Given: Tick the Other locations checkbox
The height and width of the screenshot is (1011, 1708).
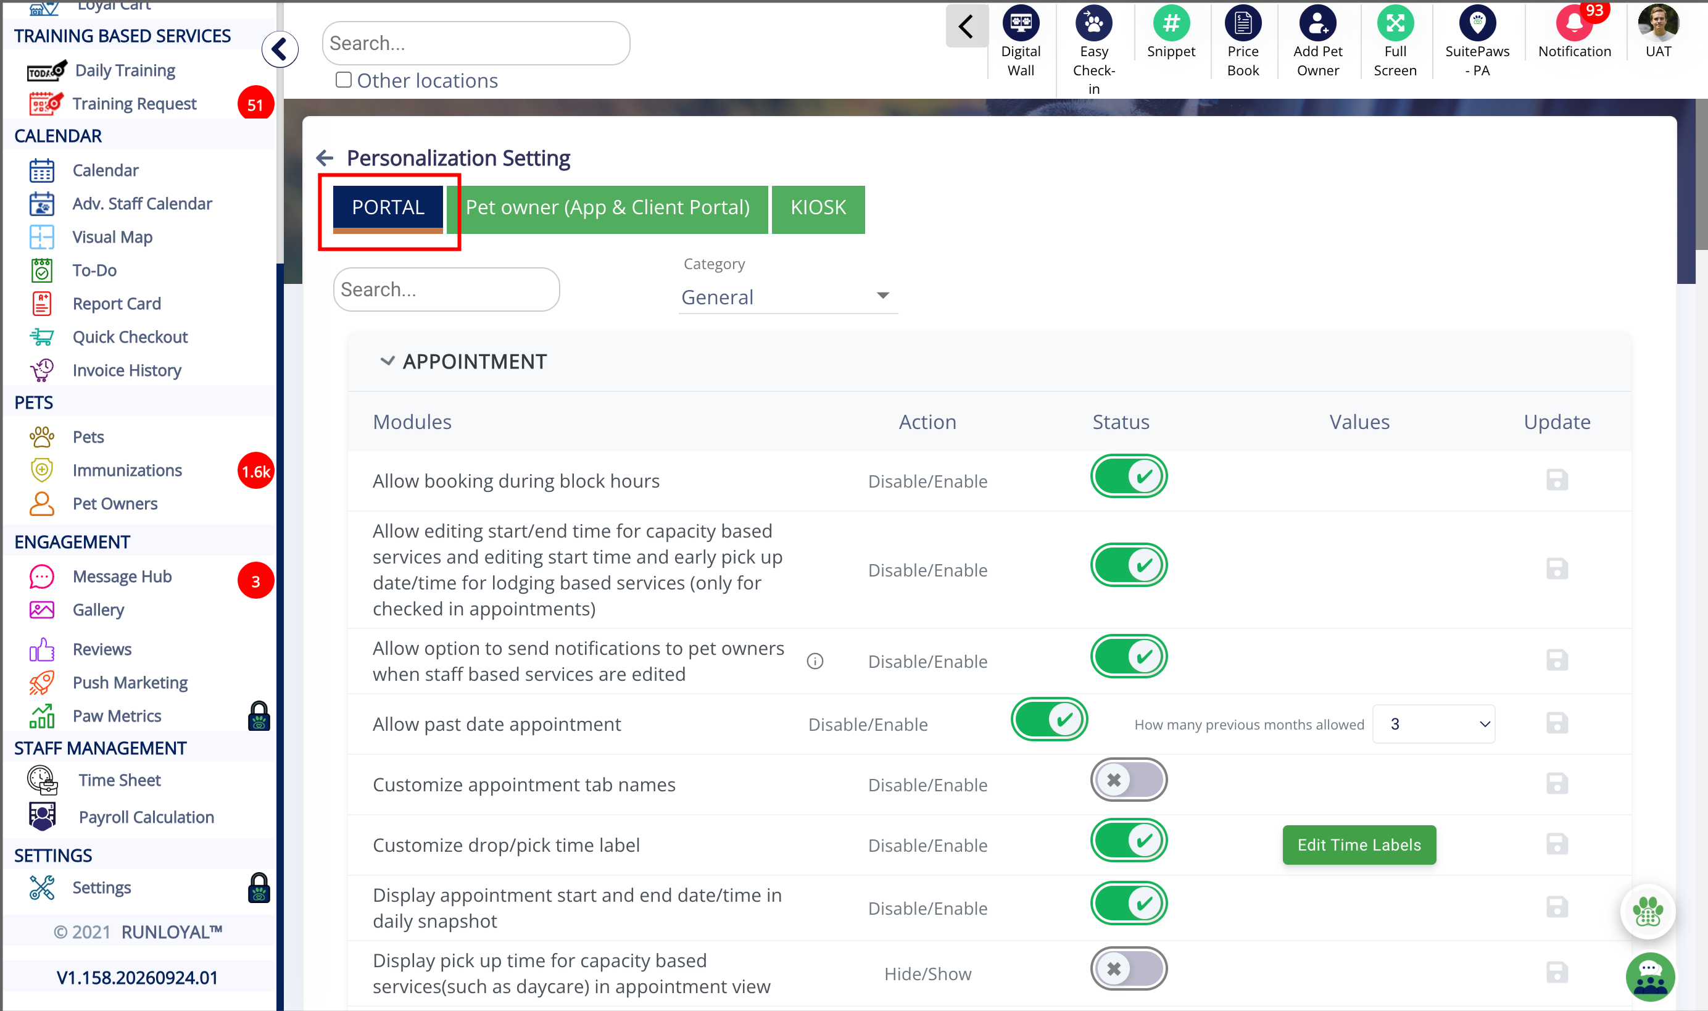Looking at the screenshot, I should pos(344,80).
